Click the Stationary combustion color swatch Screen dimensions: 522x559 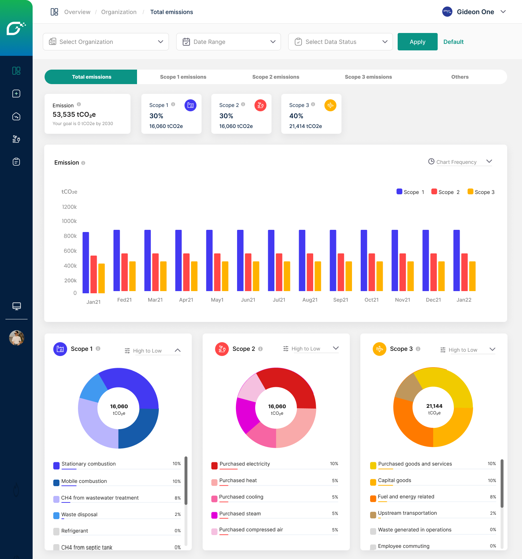coord(57,465)
